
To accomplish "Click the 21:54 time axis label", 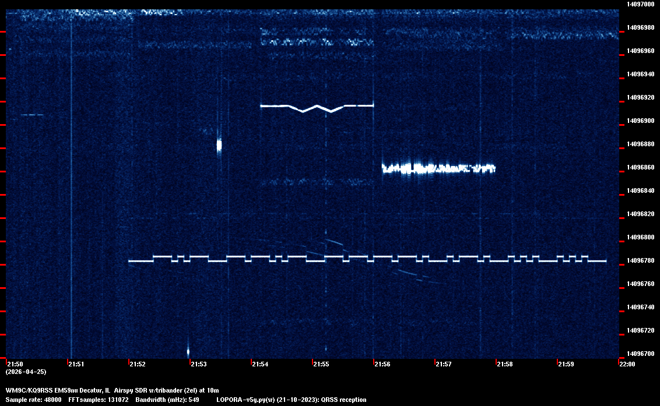I will 260,364.
